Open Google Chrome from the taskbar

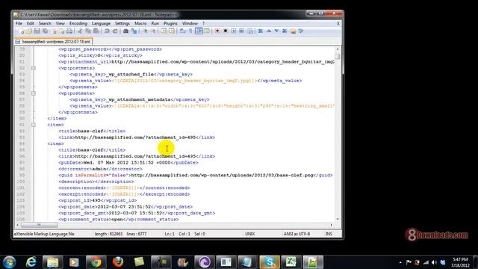96,262
